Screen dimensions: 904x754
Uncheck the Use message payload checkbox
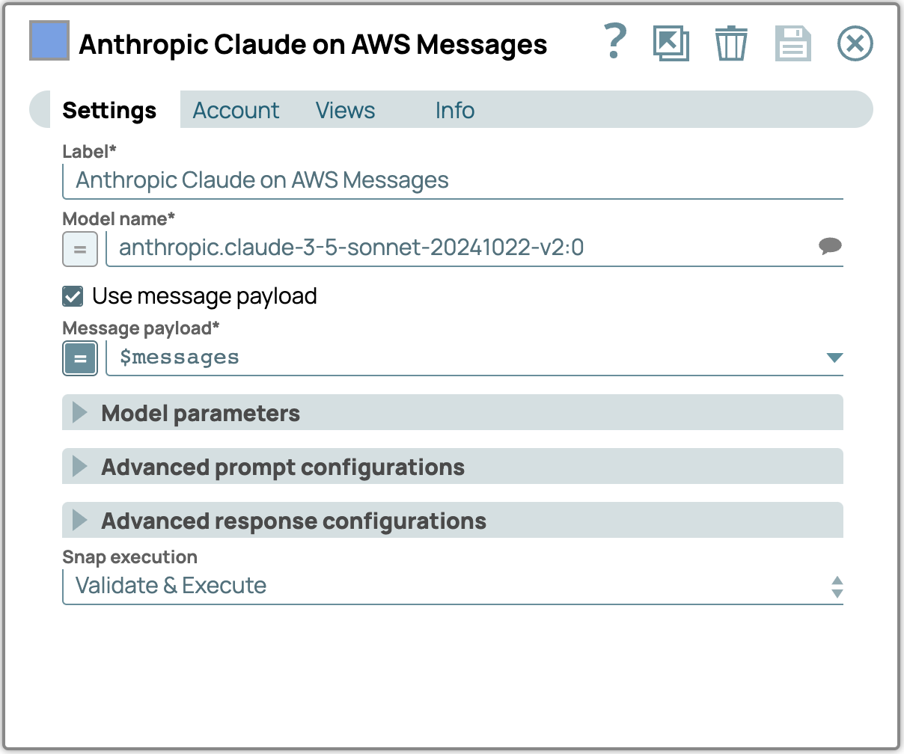coord(73,296)
